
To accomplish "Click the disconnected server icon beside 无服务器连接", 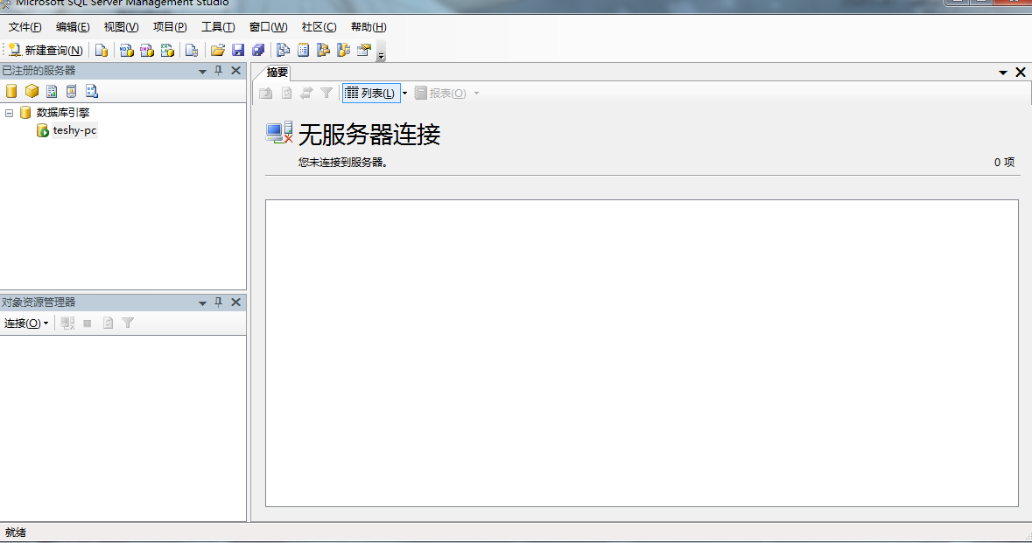I will point(279,133).
